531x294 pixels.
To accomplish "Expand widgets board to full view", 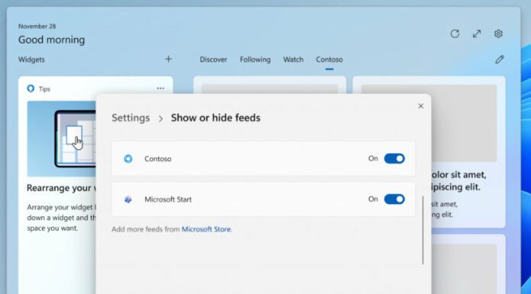I will [x=477, y=34].
